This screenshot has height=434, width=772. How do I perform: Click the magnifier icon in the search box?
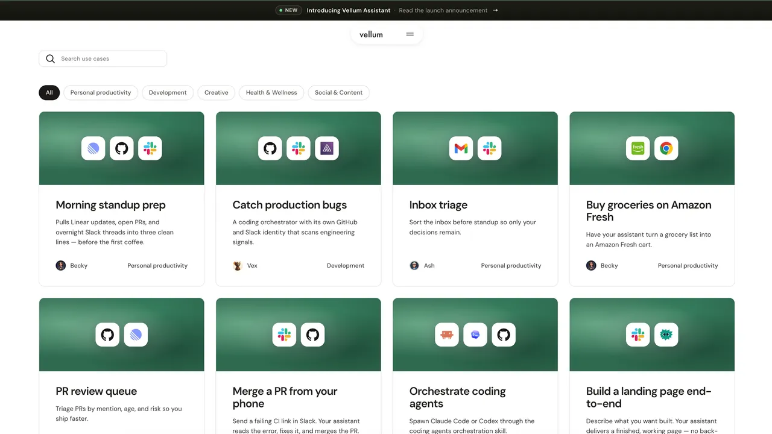coord(51,58)
